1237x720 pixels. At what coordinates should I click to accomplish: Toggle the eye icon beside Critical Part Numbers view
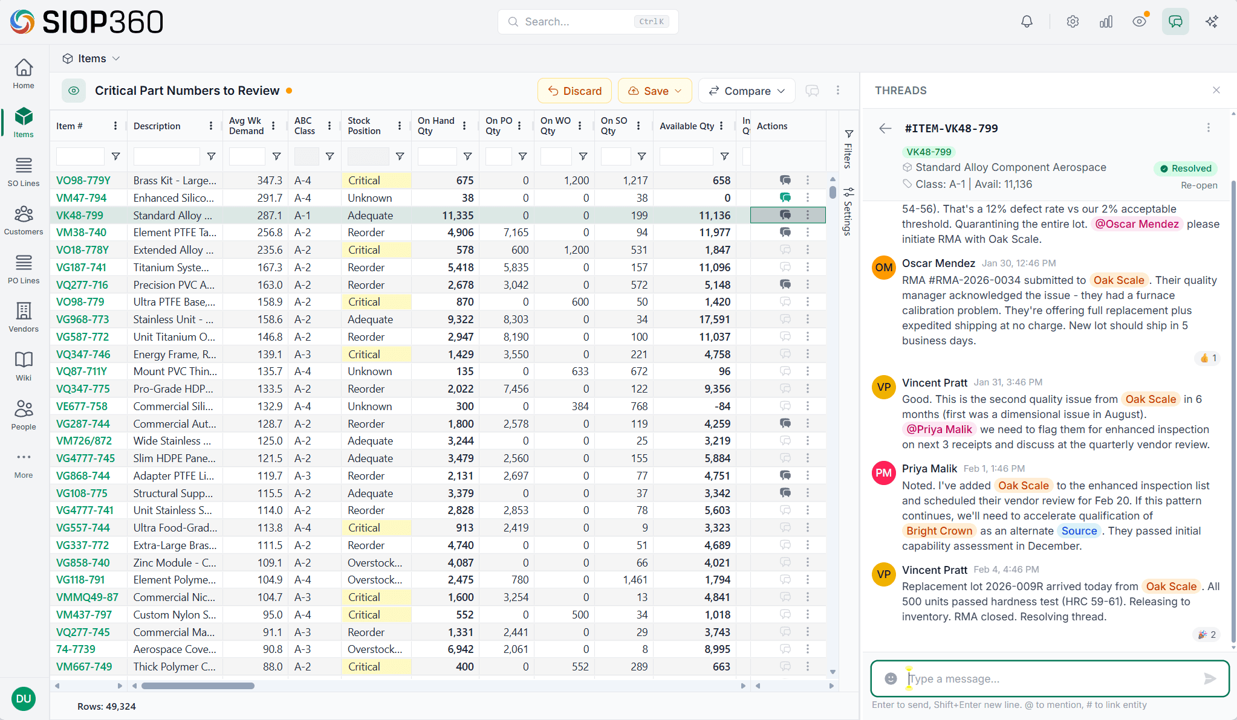coord(73,91)
